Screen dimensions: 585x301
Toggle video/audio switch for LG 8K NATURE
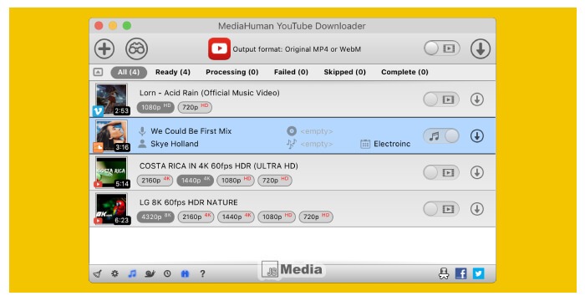click(441, 209)
